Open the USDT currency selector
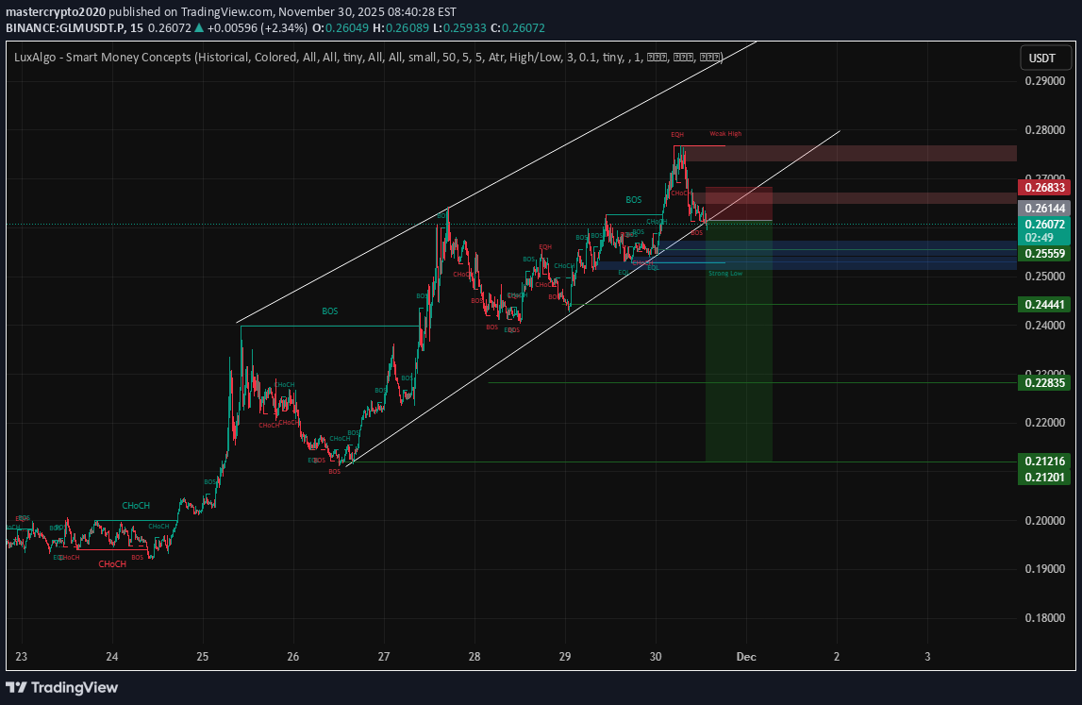 1041,59
